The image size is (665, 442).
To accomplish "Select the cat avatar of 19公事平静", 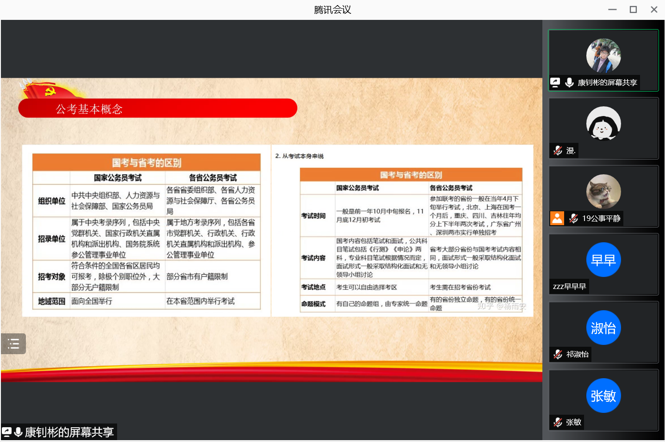I will pyautogui.click(x=603, y=191).
